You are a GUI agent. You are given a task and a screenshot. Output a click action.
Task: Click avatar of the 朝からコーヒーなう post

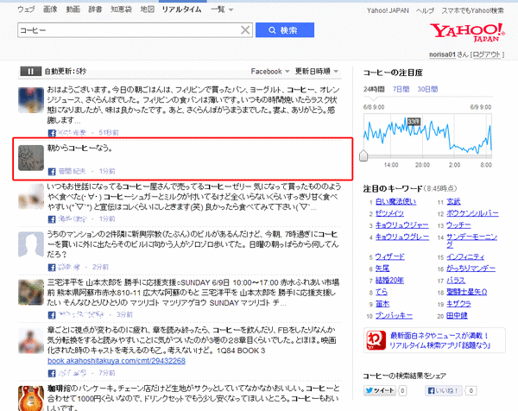click(x=31, y=158)
